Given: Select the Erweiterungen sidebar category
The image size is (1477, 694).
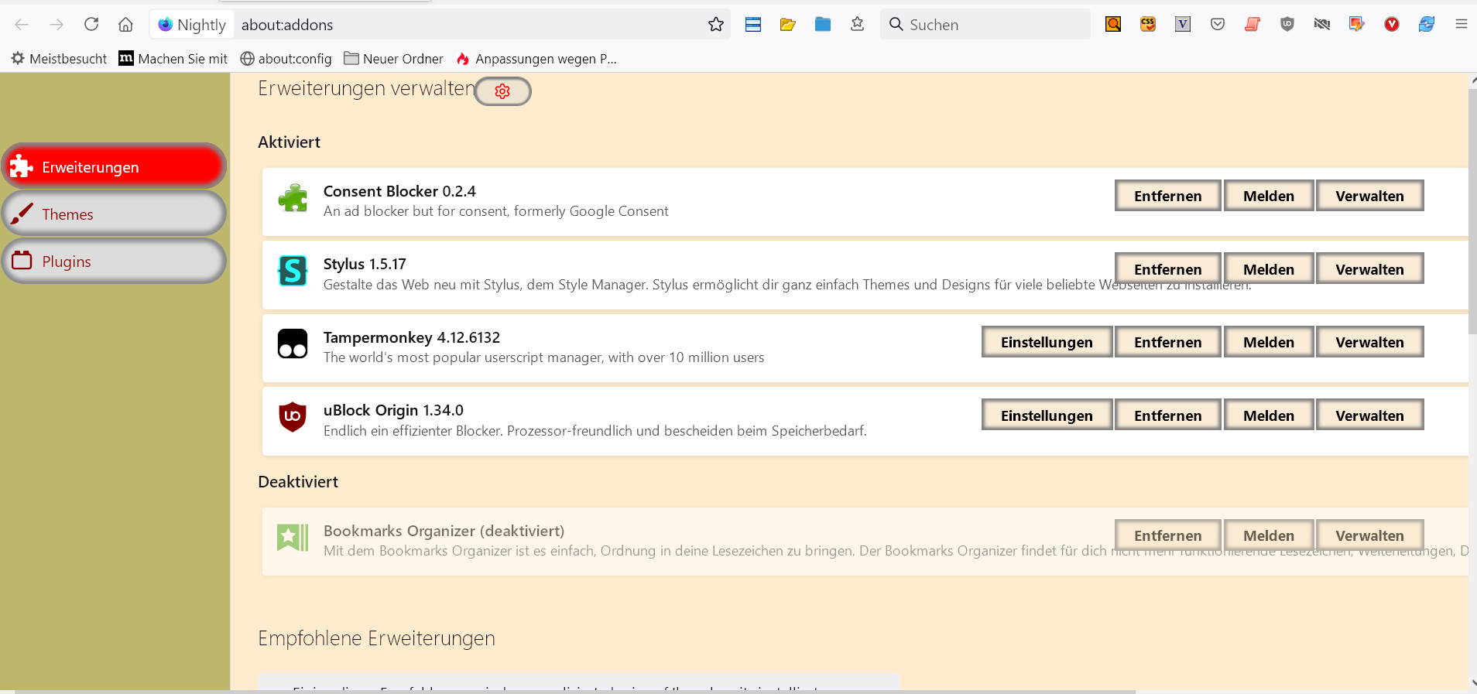Looking at the screenshot, I should point(114,166).
